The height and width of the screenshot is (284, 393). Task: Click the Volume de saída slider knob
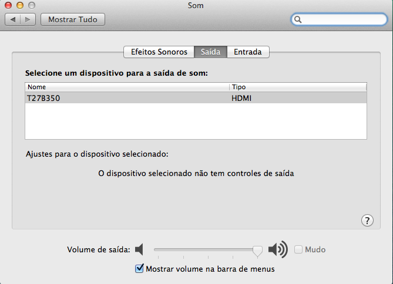click(257, 251)
